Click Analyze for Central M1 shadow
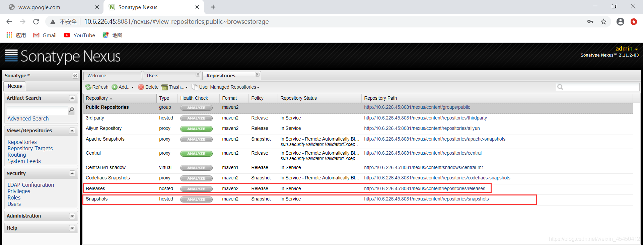The image size is (643, 245). (196, 168)
